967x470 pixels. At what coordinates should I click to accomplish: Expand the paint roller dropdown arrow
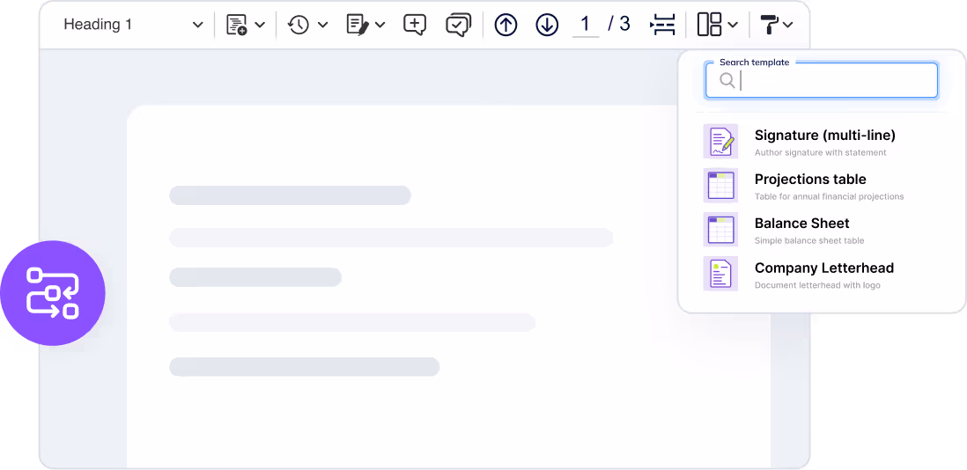tap(788, 25)
